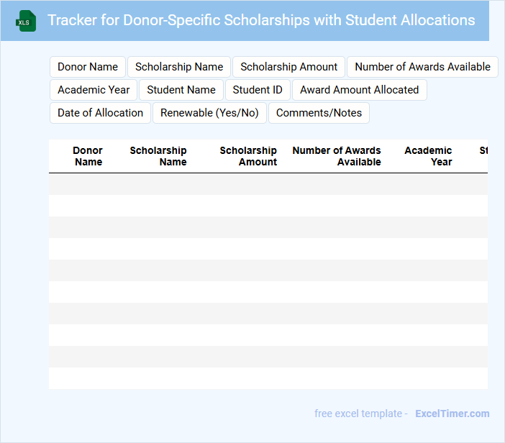Image resolution: width=505 pixels, height=443 pixels.
Task: Click the Scholarship Name column header
Action: [158, 156]
